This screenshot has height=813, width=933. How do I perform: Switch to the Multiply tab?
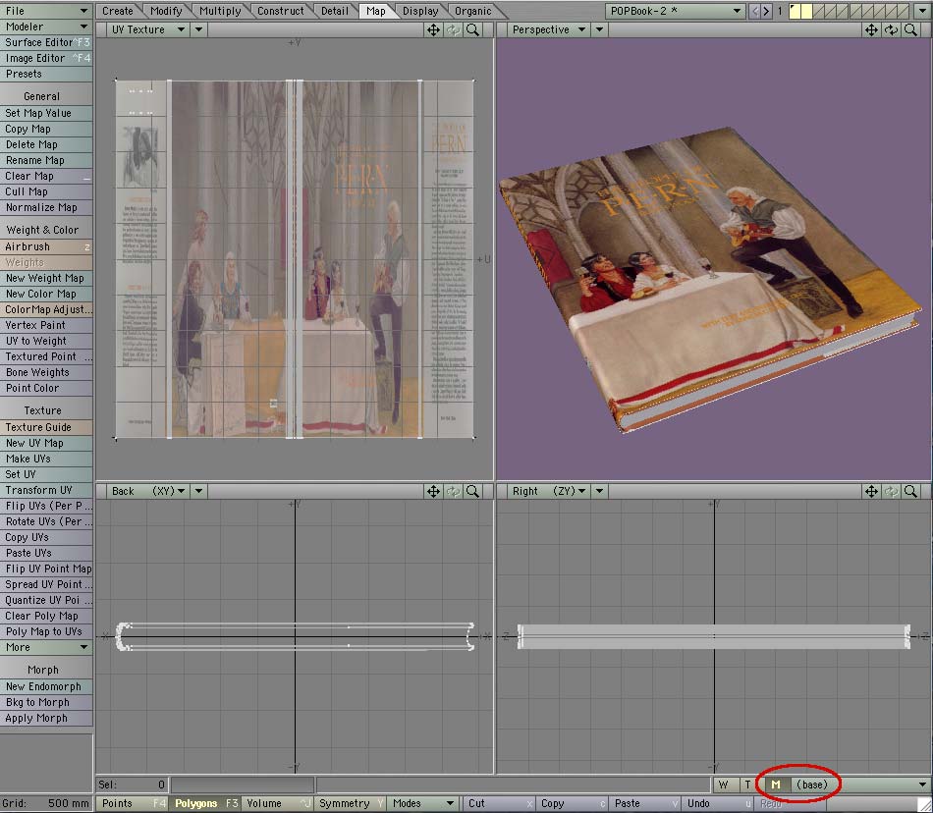click(220, 11)
